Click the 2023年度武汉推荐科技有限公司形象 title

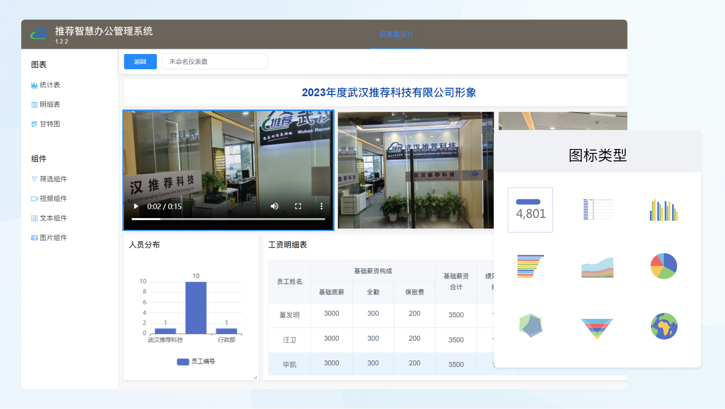[389, 92]
